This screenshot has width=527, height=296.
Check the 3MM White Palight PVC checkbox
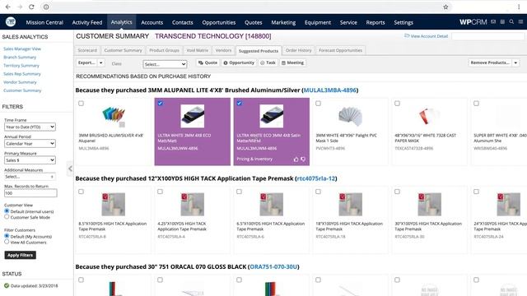[x=318, y=104]
